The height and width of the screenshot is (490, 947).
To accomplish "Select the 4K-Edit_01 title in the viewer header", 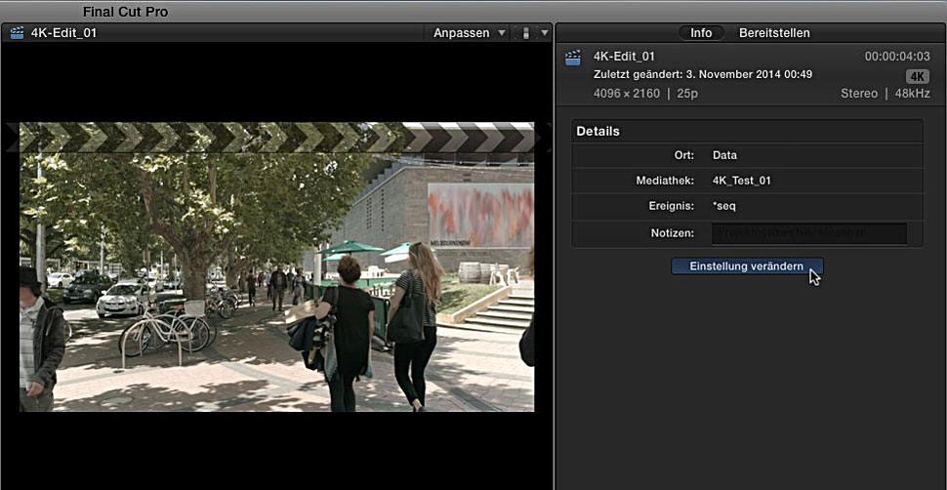I will pyautogui.click(x=63, y=33).
